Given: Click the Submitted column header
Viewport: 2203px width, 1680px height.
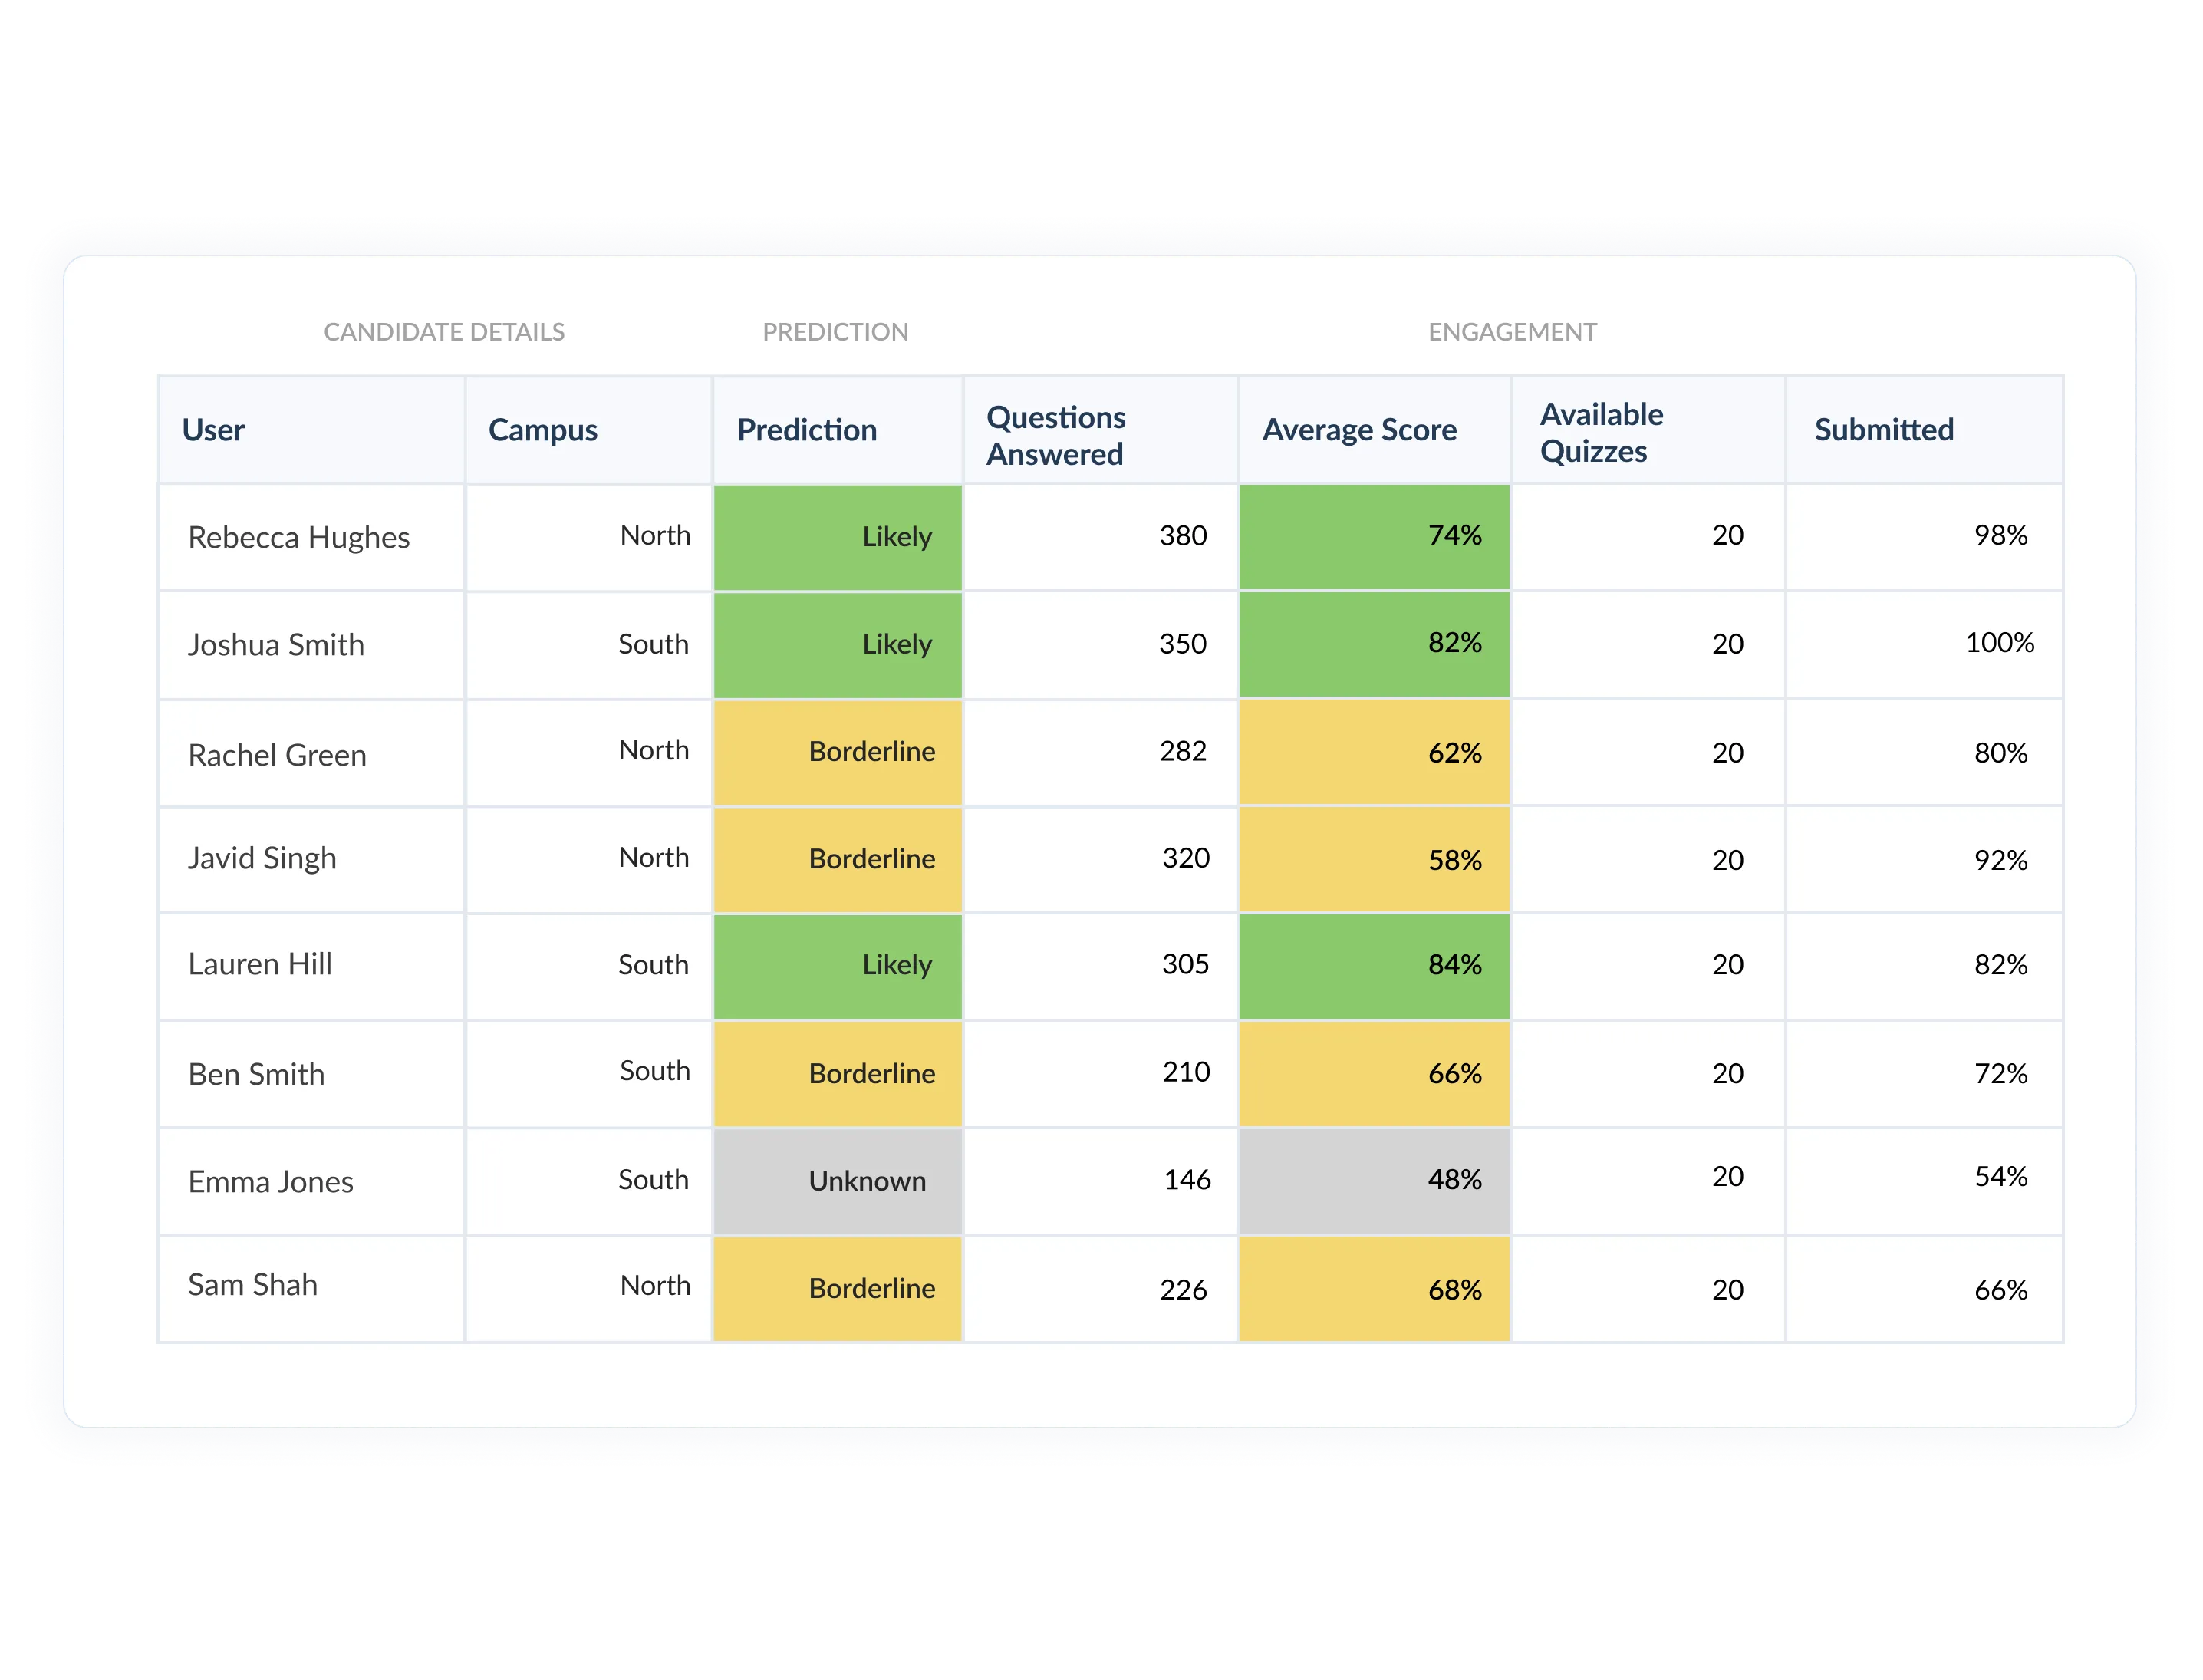Looking at the screenshot, I should coord(1884,430).
